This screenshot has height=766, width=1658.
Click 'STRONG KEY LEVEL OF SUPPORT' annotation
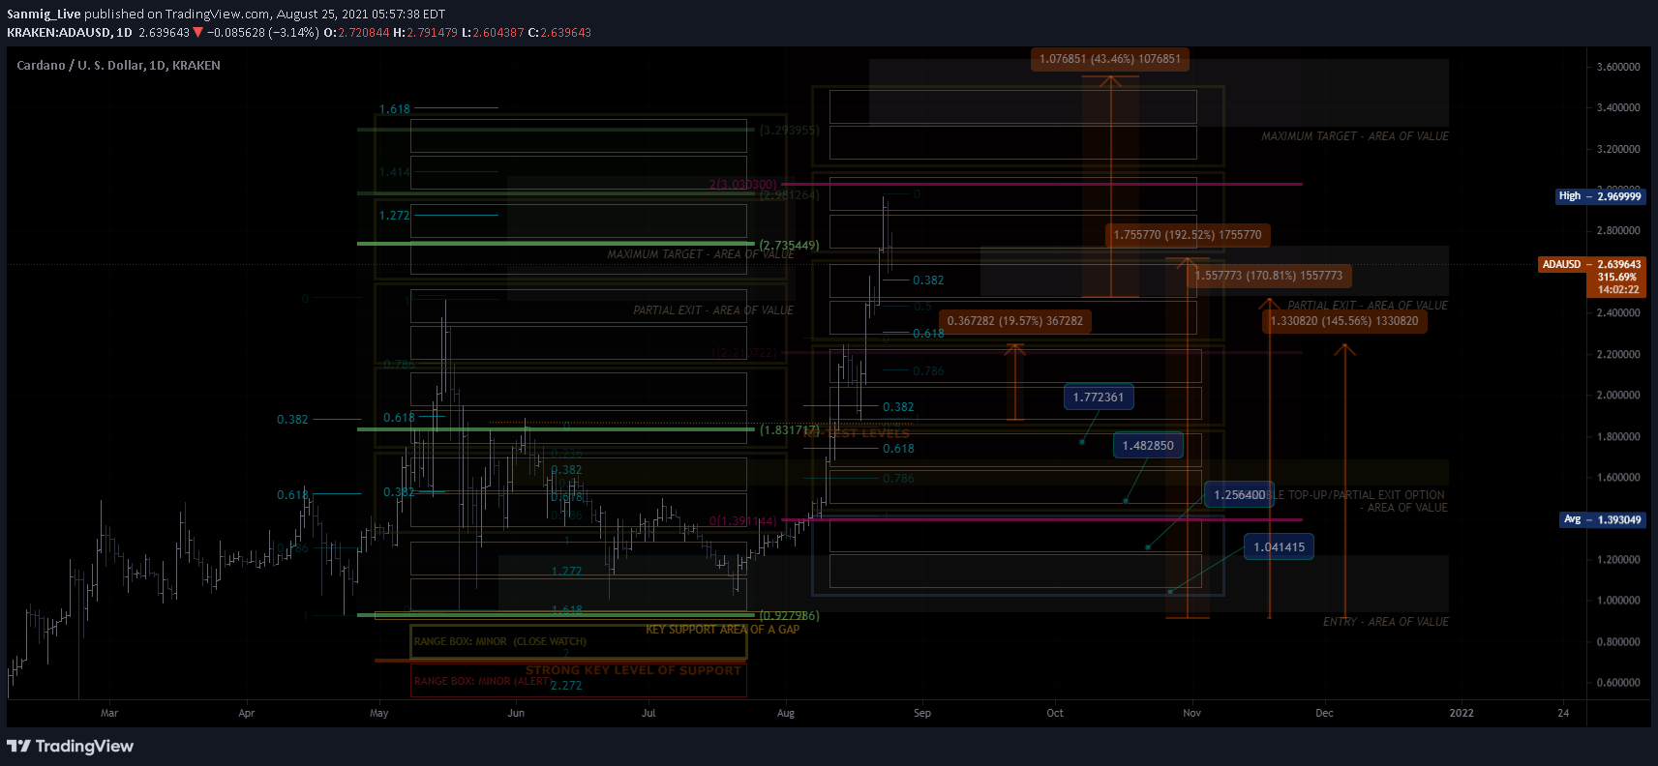click(633, 670)
